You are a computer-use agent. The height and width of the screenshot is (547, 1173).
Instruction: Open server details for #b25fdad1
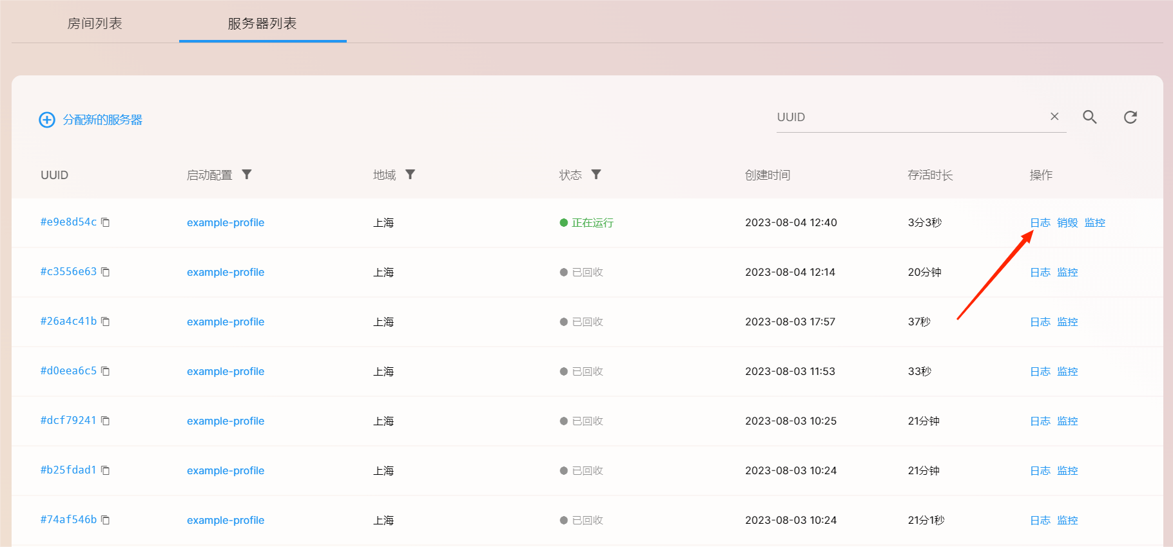click(68, 470)
